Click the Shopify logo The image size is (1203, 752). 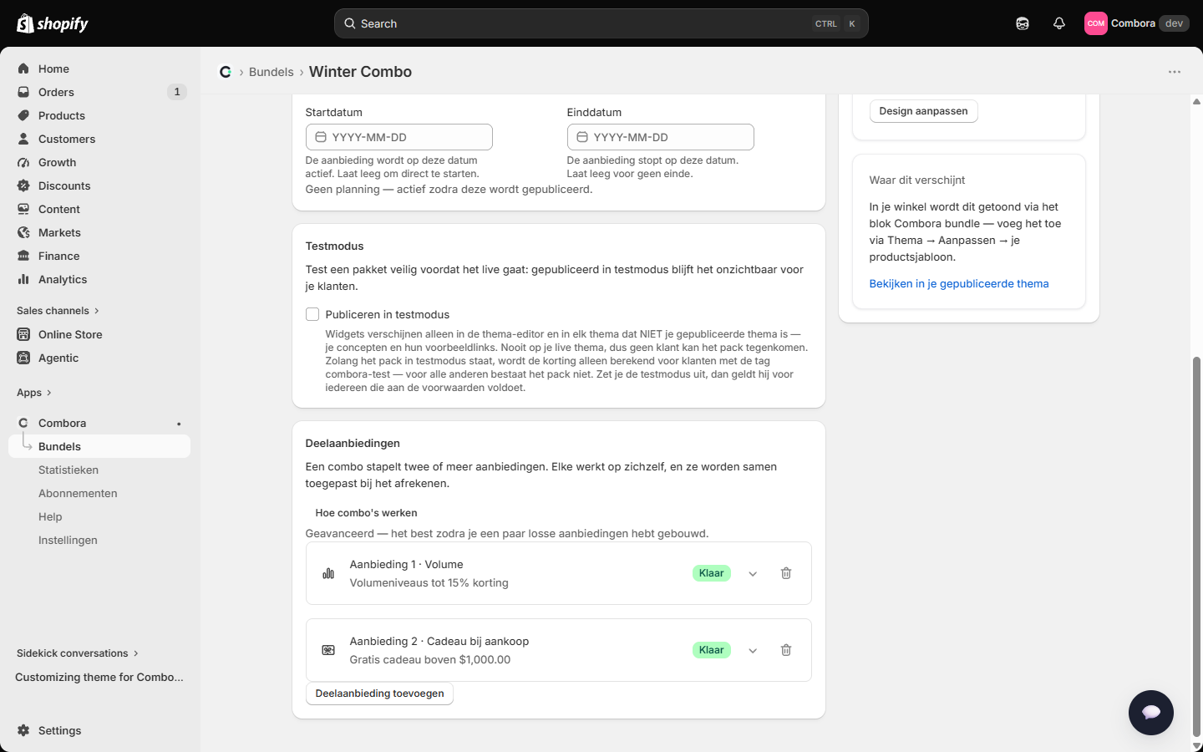pos(53,23)
